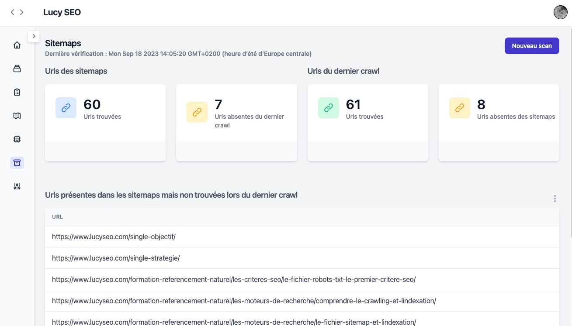Select the le-fichier-sitemap-et-lindexation URL row
Image resolution: width=572 pixels, height=326 pixels.
(302, 319)
